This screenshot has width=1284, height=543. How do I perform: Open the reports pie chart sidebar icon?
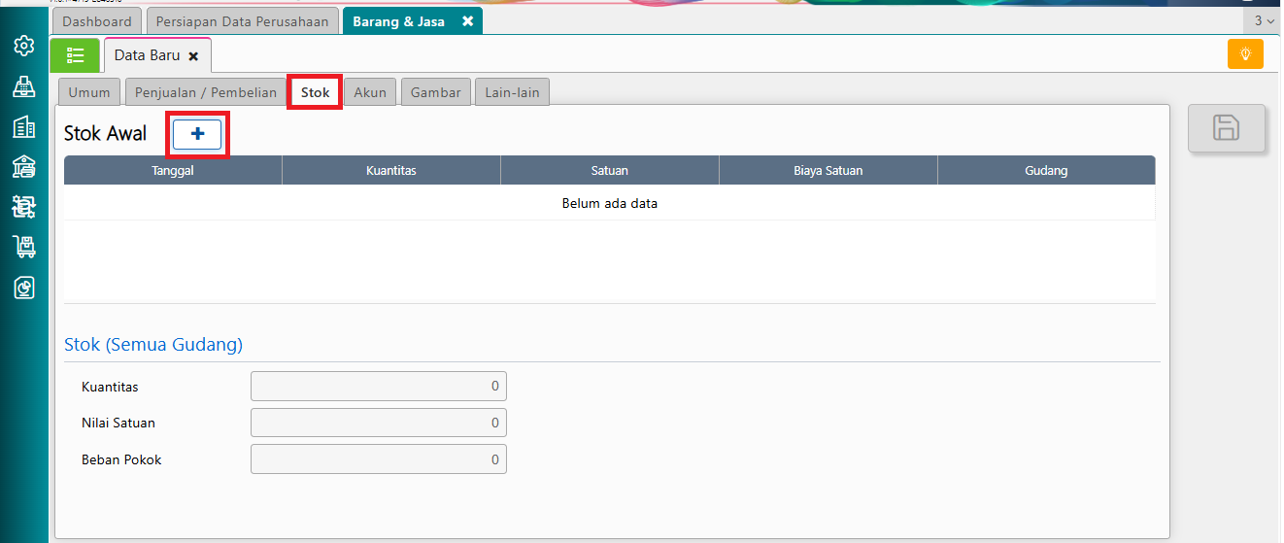pyautogui.click(x=24, y=288)
